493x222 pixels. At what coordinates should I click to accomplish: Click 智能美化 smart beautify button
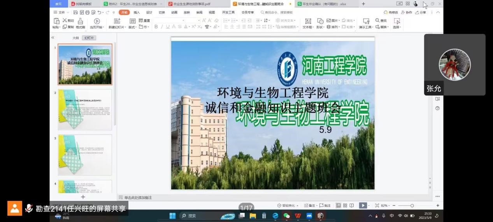point(288,205)
